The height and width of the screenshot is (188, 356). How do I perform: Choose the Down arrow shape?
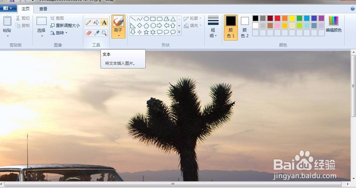click(133, 32)
